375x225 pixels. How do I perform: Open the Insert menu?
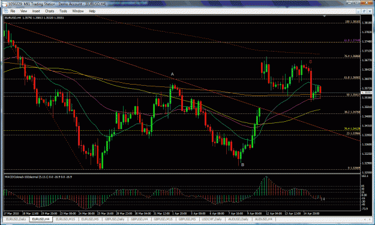pyautogui.click(x=36, y=11)
